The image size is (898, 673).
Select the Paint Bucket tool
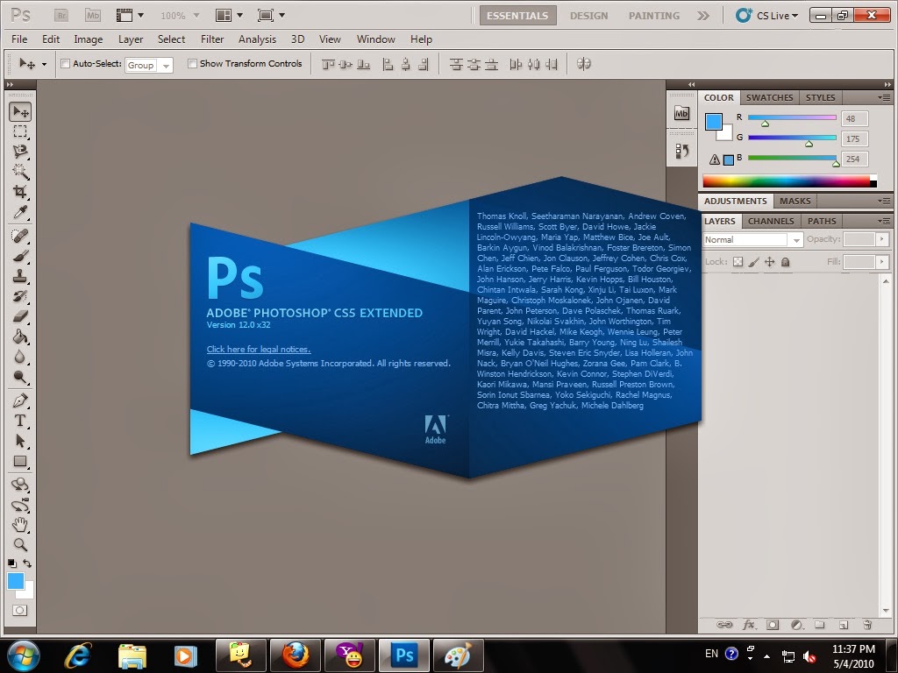click(x=20, y=336)
